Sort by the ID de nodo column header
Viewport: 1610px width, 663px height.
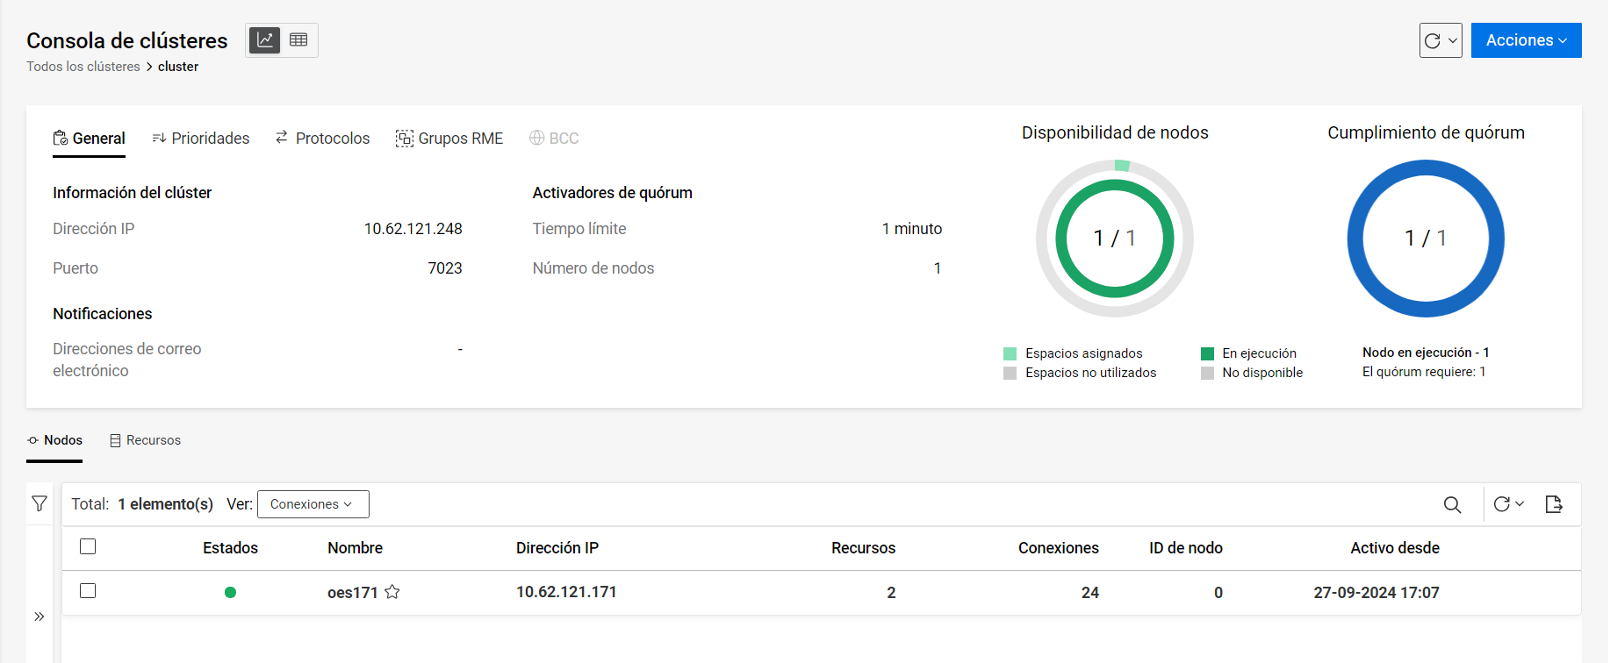tap(1186, 548)
